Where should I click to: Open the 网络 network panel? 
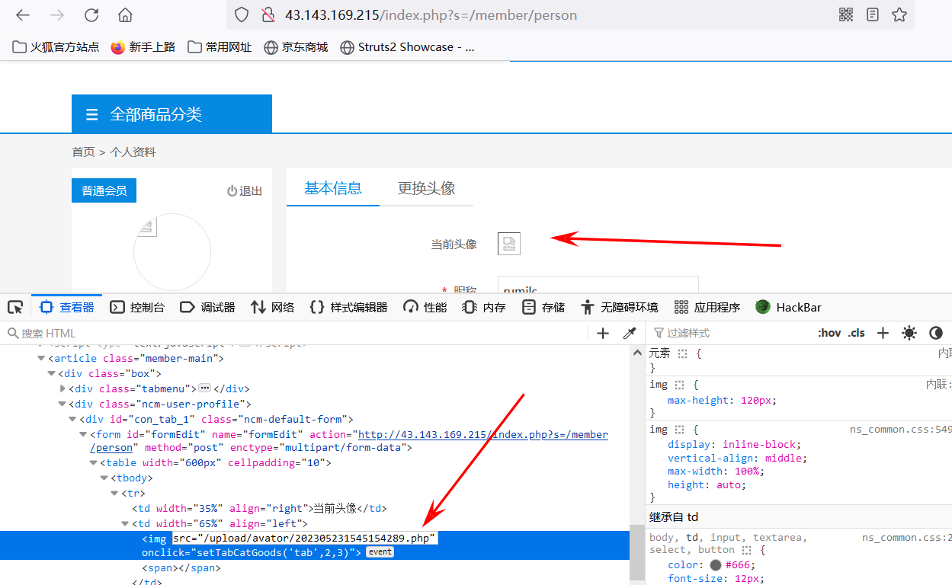272,307
